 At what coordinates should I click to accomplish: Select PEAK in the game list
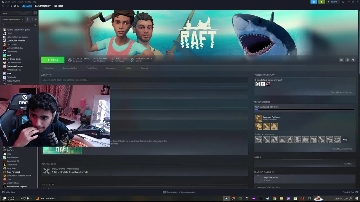tap(9, 74)
